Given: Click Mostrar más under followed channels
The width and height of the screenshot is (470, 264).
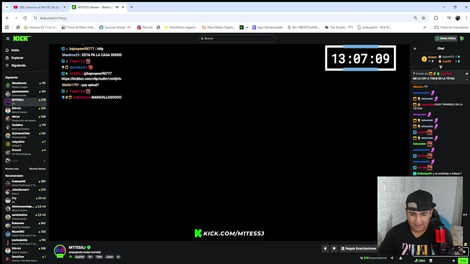Looking at the screenshot, I should click(12, 169).
